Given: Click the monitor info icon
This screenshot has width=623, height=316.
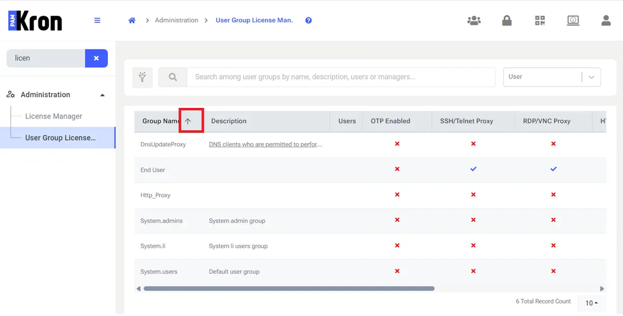Looking at the screenshot, I should (573, 20).
